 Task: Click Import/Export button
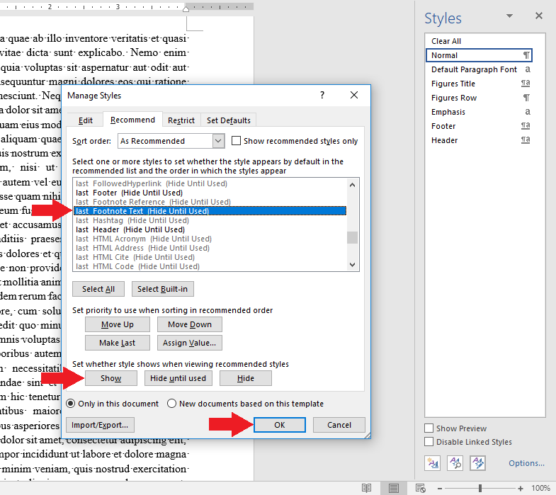(x=100, y=425)
